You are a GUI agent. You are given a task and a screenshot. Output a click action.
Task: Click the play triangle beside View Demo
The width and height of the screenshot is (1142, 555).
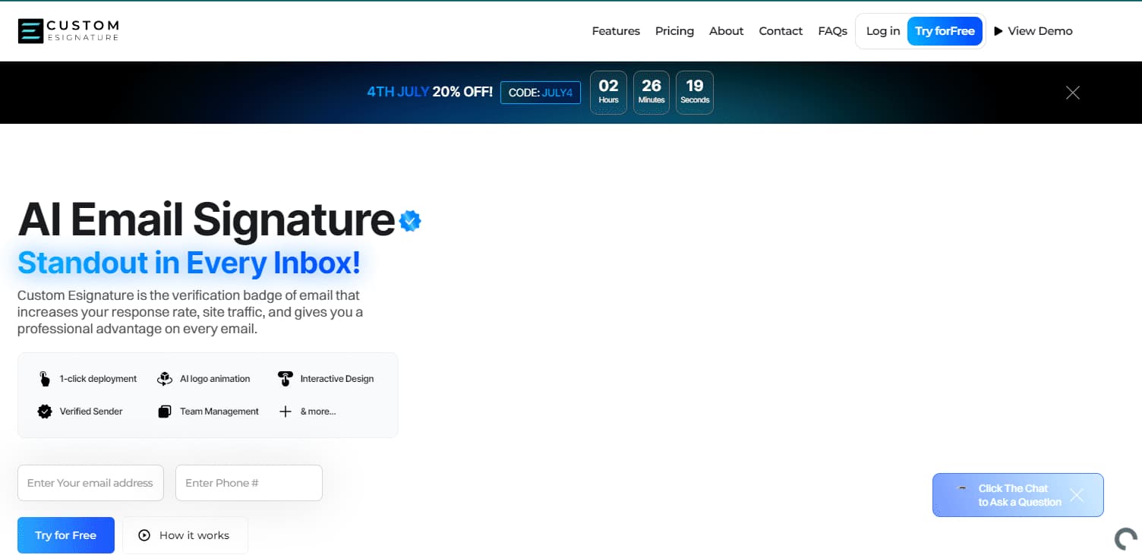[998, 31]
